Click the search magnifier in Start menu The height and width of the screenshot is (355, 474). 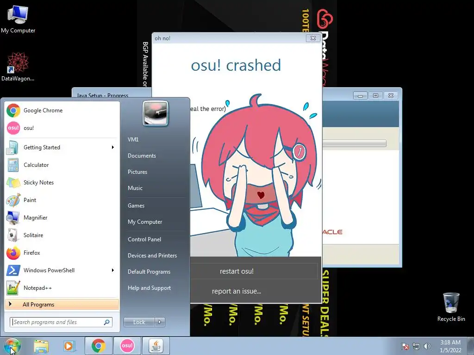tap(107, 322)
